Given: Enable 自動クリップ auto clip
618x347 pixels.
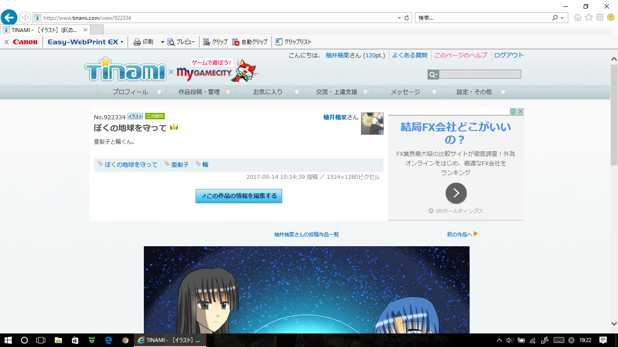Looking at the screenshot, I should pyautogui.click(x=250, y=42).
